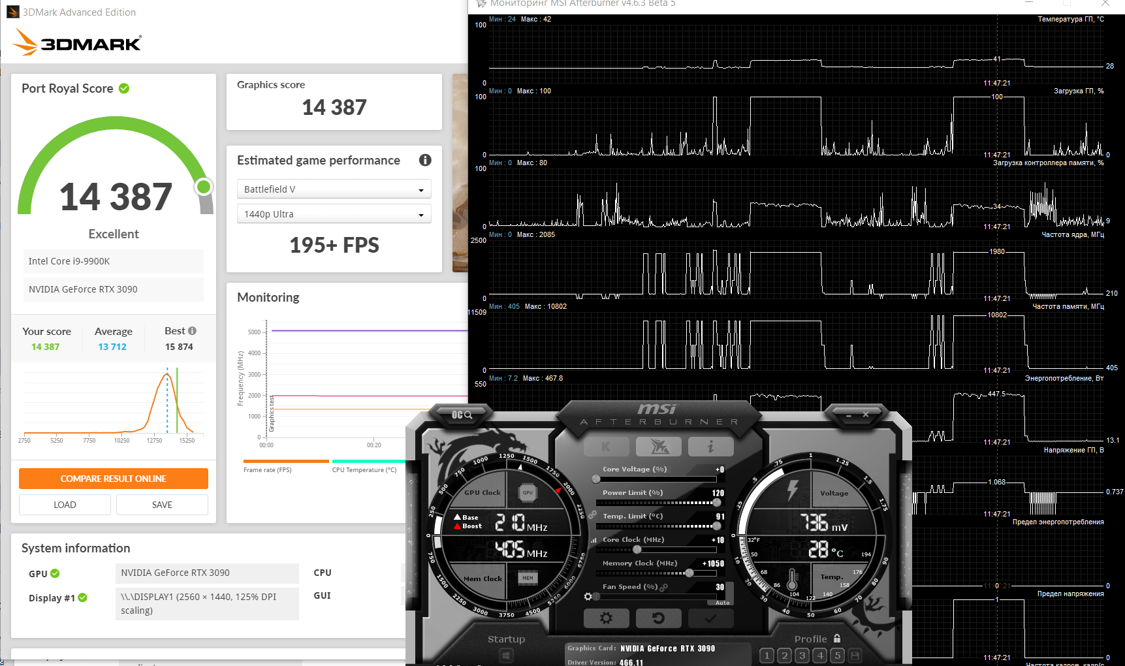This screenshot has width=1125, height=666.
Task: Click the Port Royal Score validation checkmark
Action: (x=124, y=88)
